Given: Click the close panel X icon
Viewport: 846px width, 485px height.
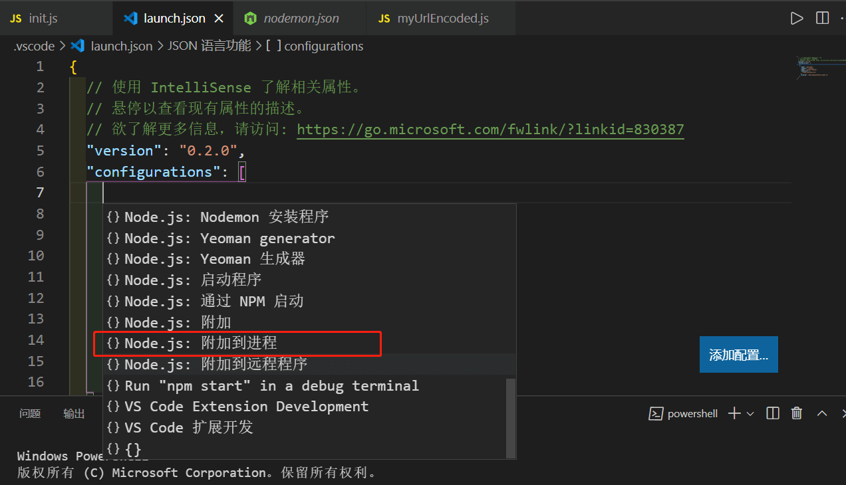Looking at the screenshot, I should 843,414.
